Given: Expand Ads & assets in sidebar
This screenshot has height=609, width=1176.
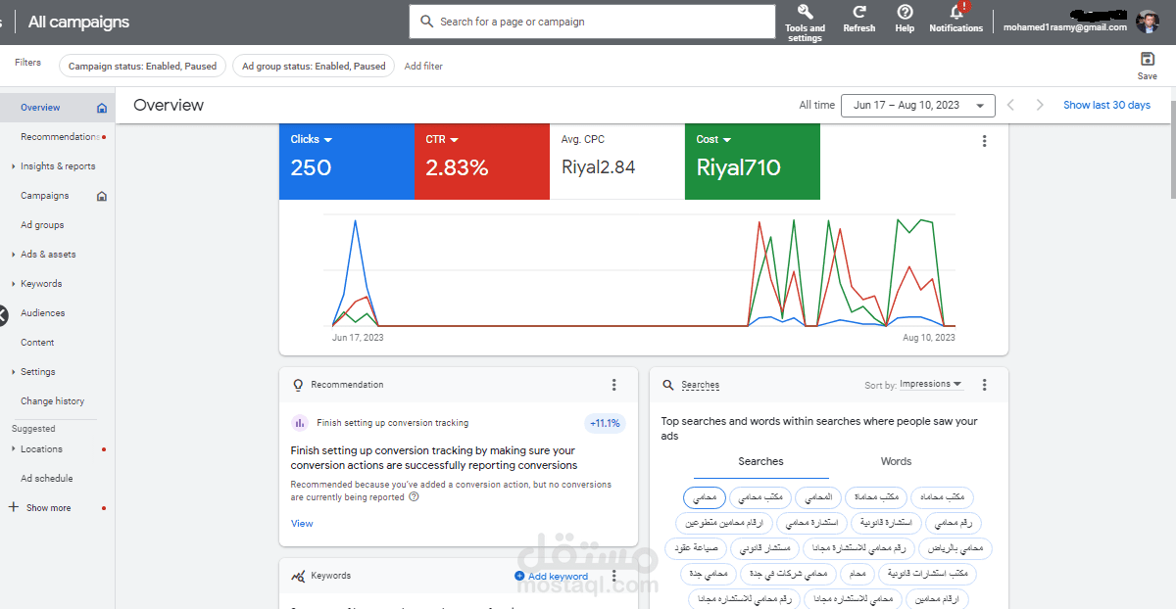Looking at the screenshot, I should [14, 255].
